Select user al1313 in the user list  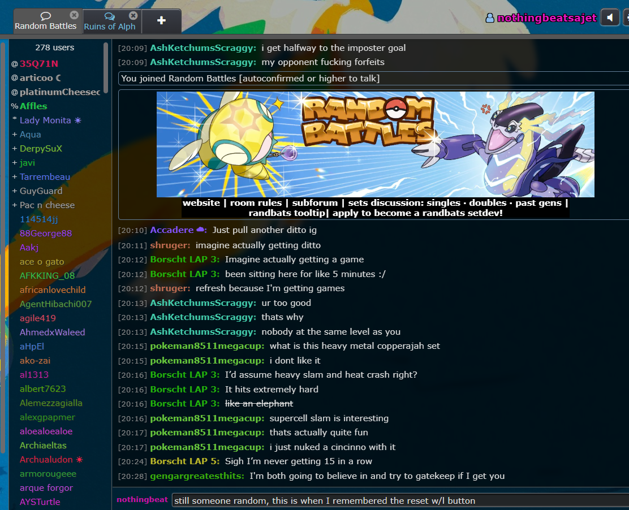tap(34, 374)
